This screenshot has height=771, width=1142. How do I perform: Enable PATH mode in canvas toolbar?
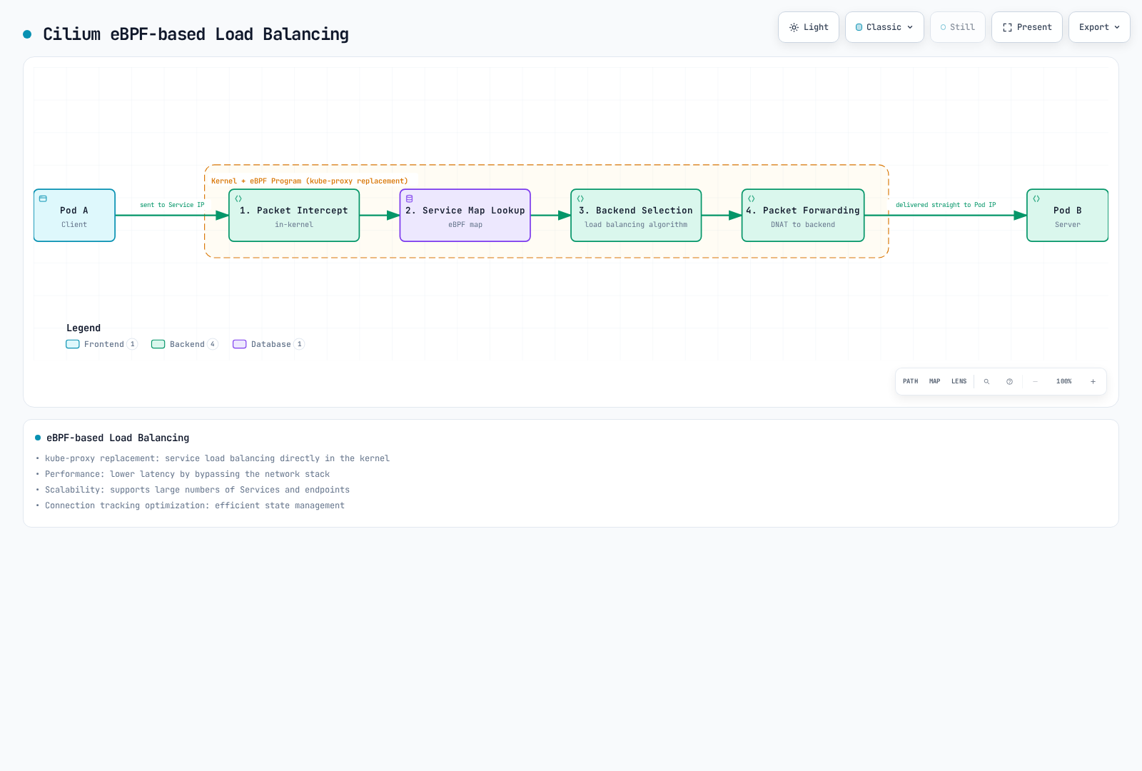(x=911, y=381)
